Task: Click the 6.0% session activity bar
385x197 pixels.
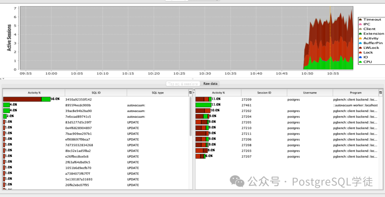Action: pyautogui.click(x=200, y=156)
